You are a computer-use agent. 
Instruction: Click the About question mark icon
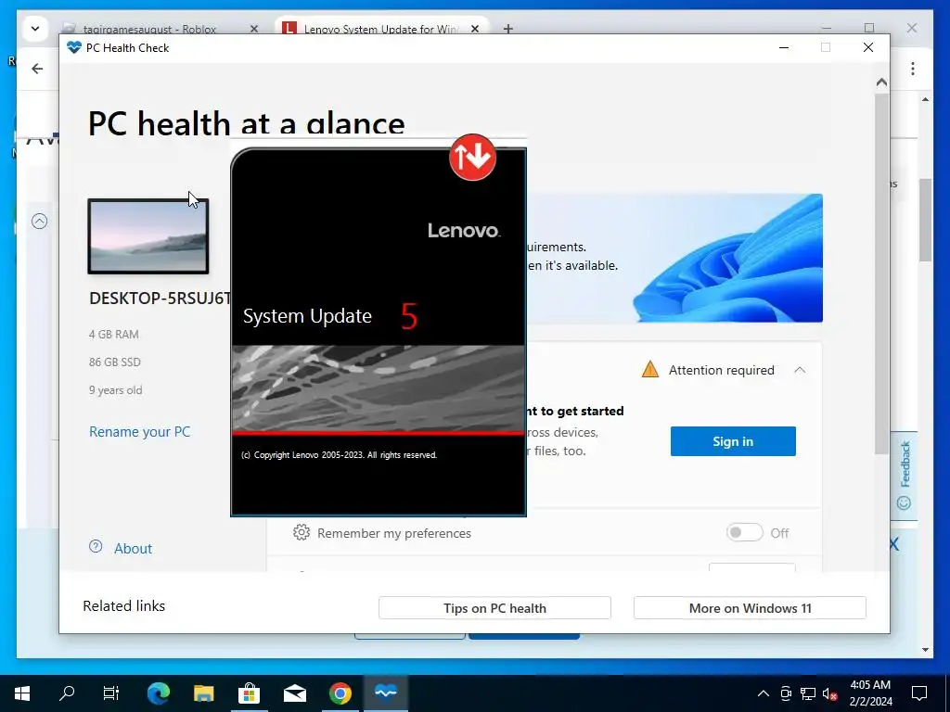(96, 547)
